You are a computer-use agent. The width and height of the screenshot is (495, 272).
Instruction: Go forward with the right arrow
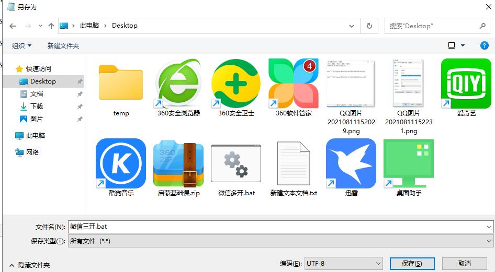coord(28,26)
